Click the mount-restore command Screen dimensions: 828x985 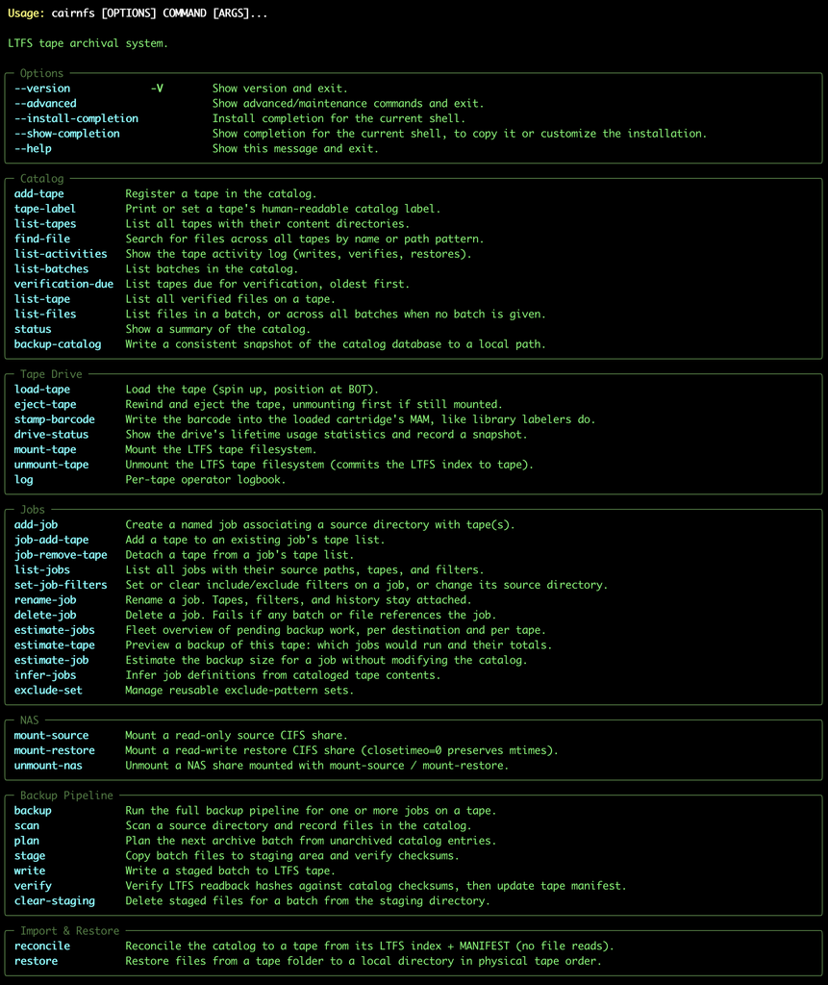(x=54, y=751)
